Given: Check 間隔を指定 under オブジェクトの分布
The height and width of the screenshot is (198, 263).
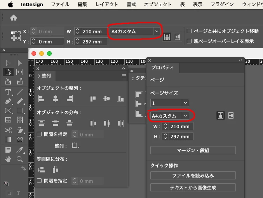Looking at the screenshot, I should point(39,134).
